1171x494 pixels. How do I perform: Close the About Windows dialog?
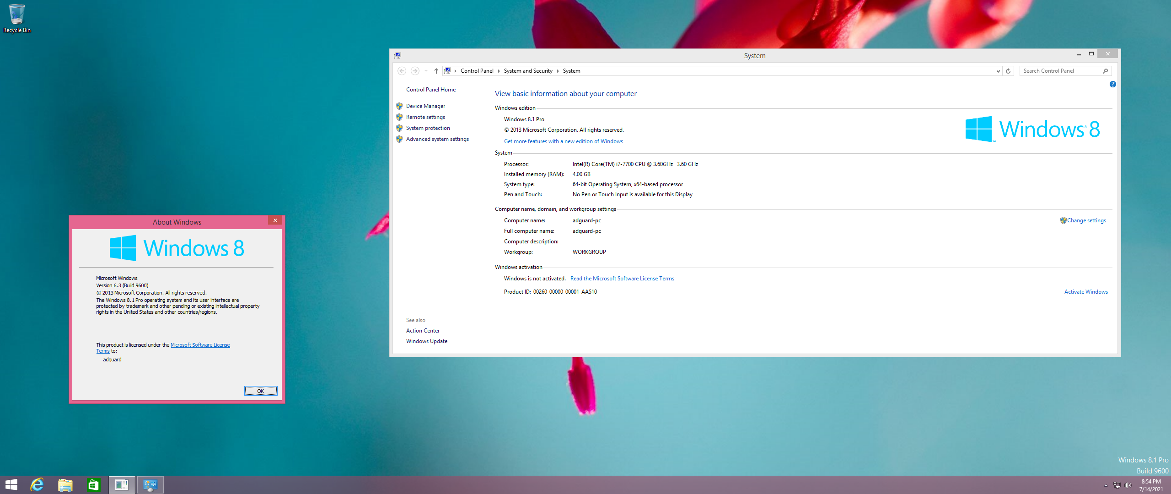(275, 220)
